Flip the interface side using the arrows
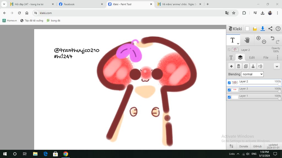282x158 pixels. point(231,146)
